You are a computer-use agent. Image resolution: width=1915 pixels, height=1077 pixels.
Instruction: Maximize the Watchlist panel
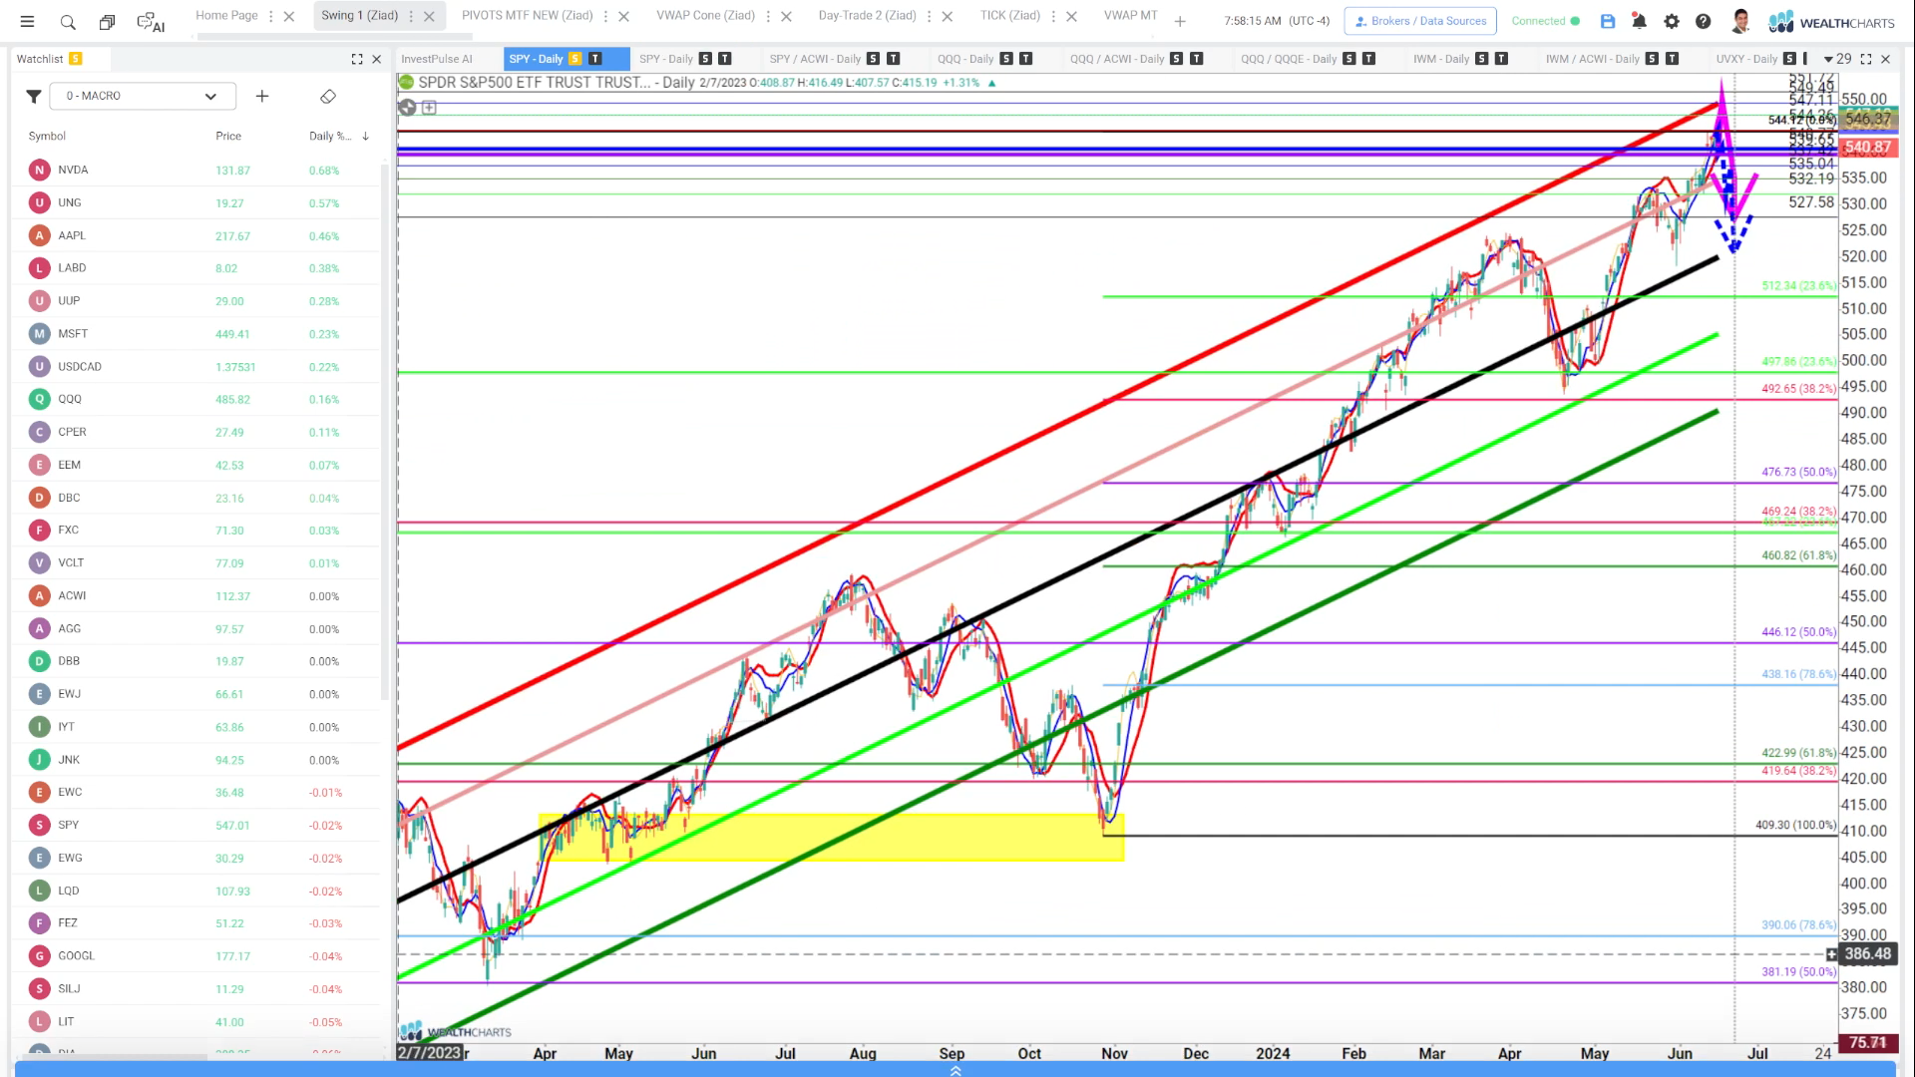coord(357,59)
